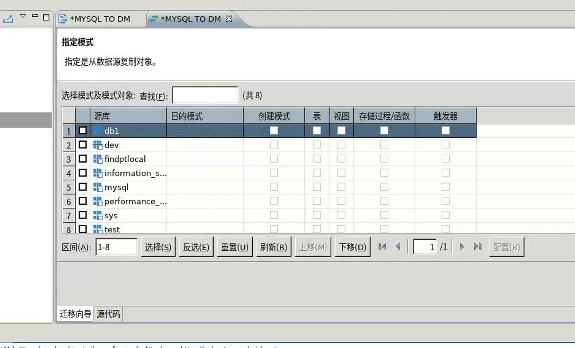Click the 存储过程/函数 column header

[x=384, y=116]
